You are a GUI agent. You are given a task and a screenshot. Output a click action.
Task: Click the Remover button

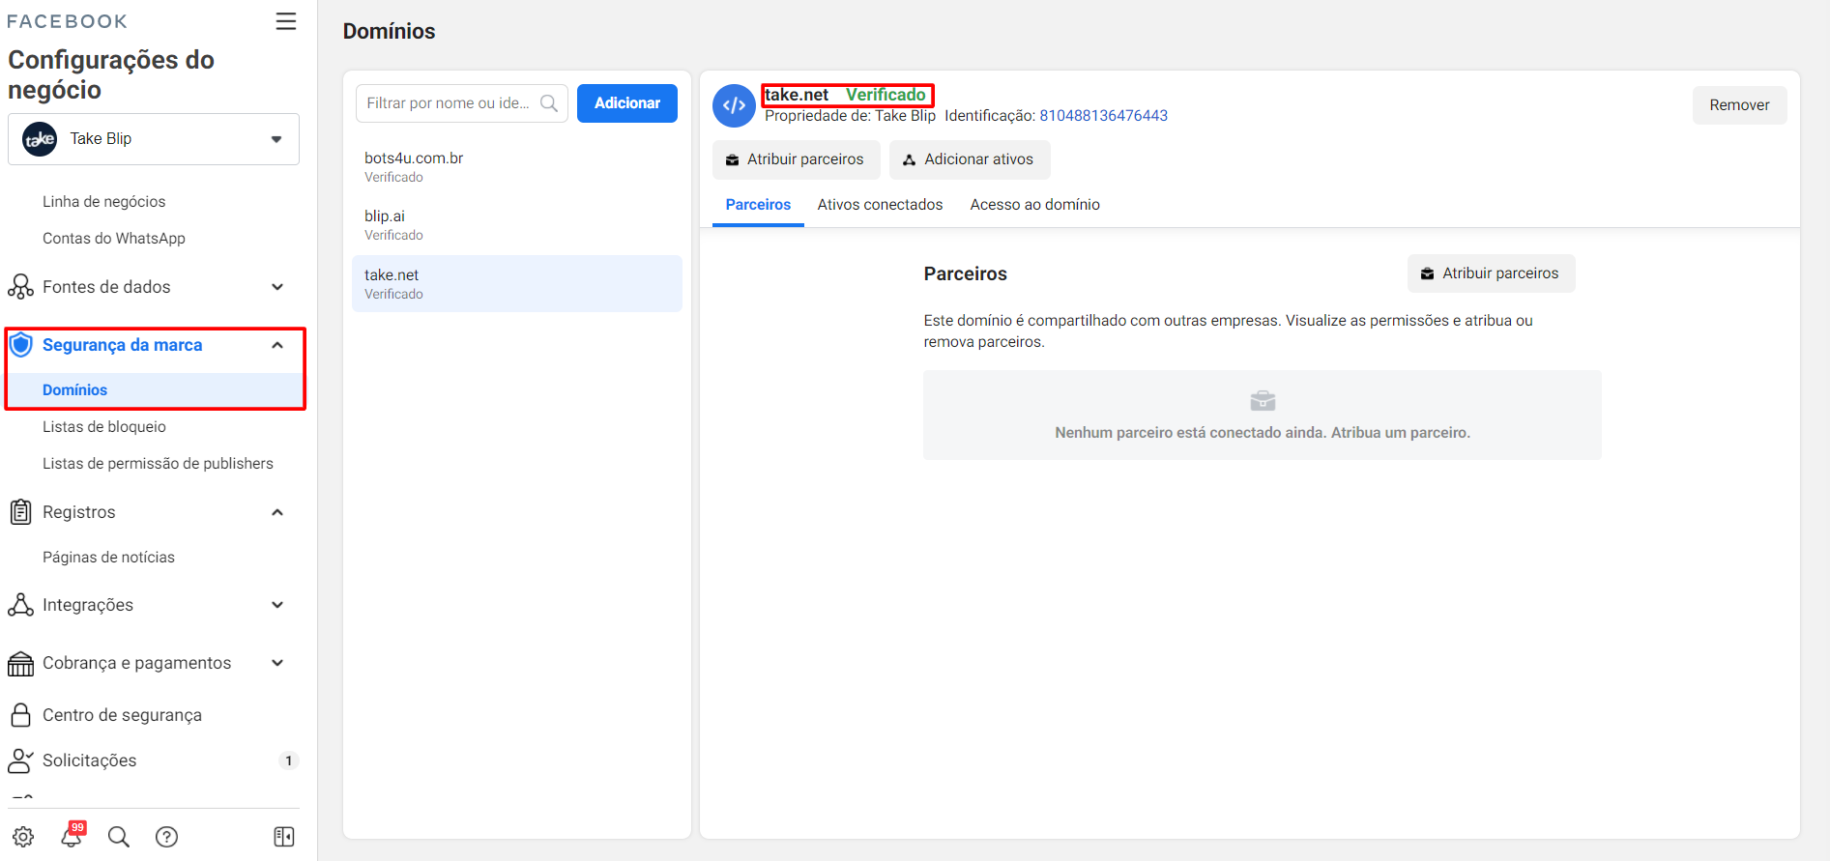tap(1739, 105)
